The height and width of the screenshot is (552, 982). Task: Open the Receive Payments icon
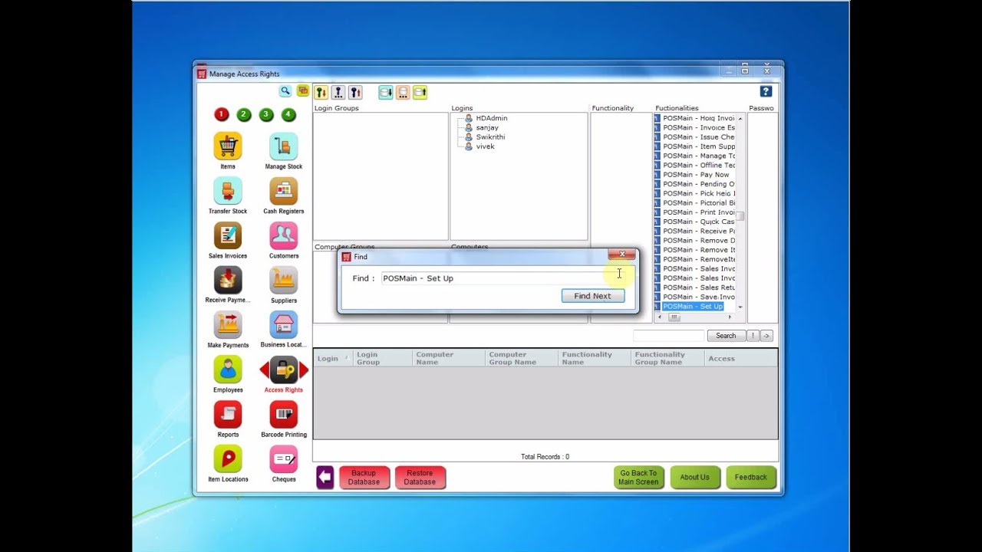pos(228,280)
